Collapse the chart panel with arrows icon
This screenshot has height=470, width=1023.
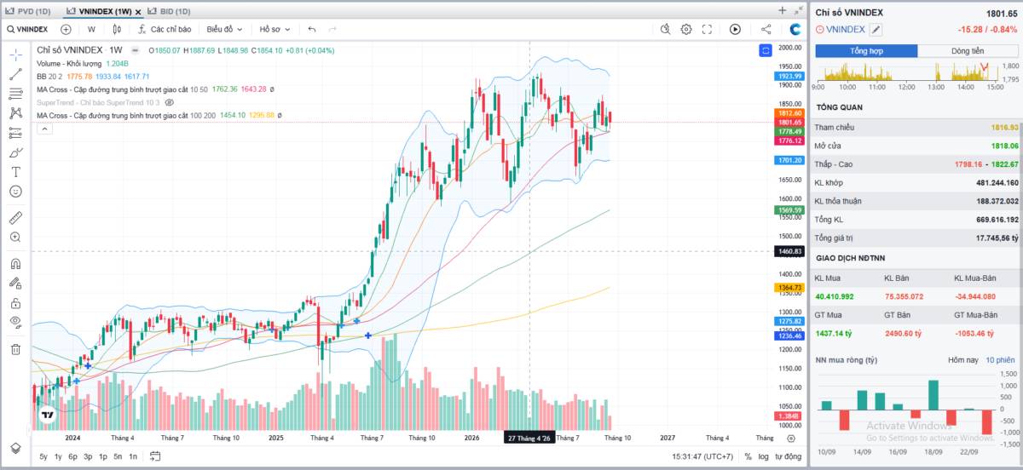(x=799, y=10)
